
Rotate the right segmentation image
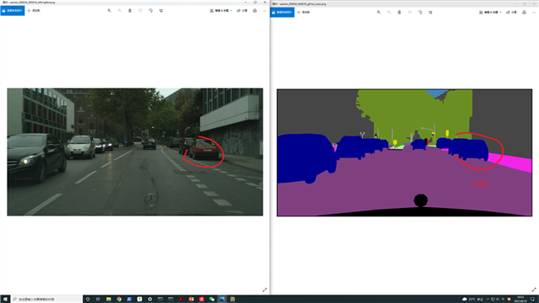tap(420, 13)
